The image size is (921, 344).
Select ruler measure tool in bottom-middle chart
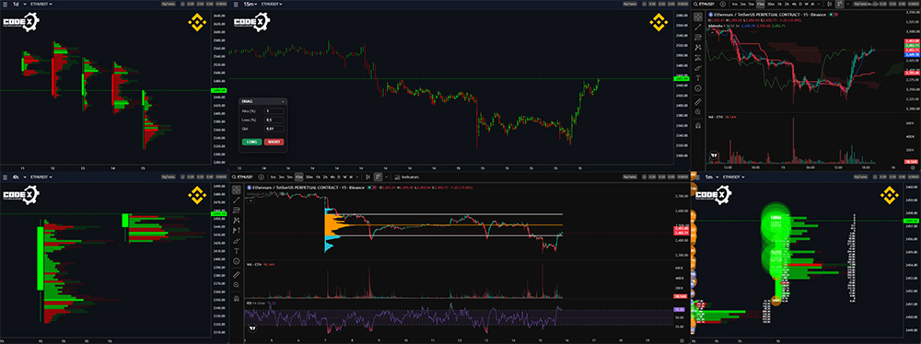point(237,275)
